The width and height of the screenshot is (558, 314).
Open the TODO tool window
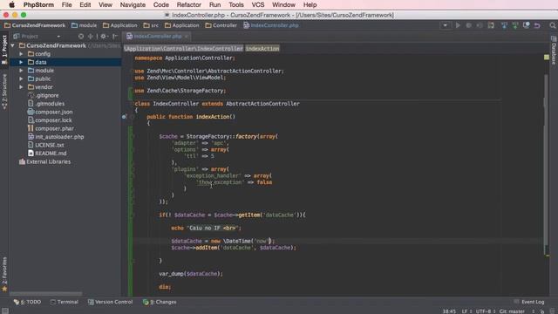point(27,302)
